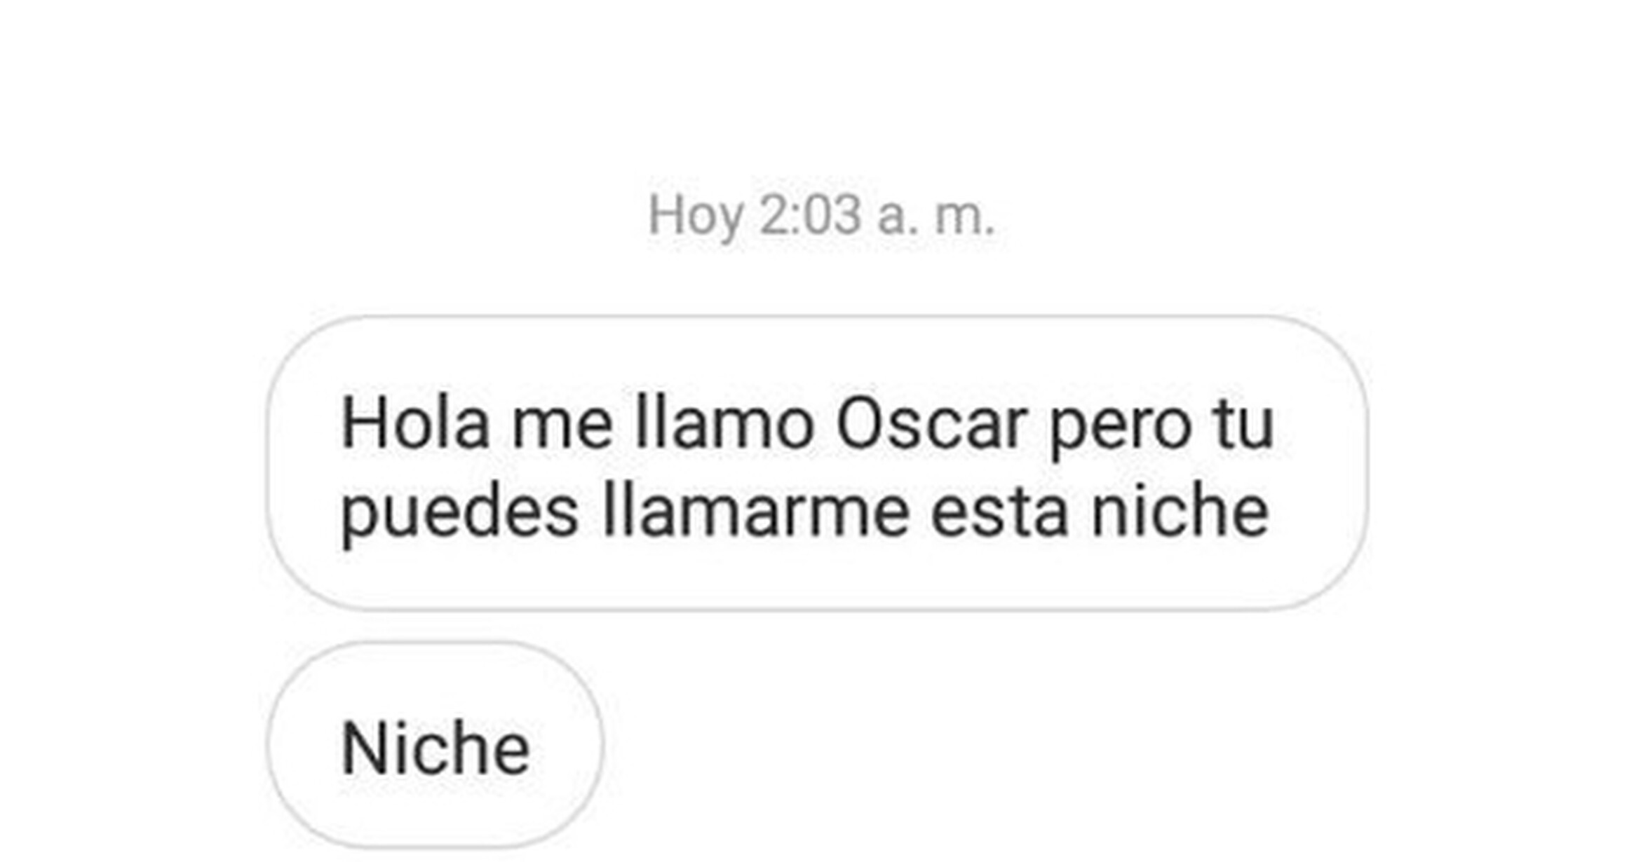The height and width of the screenshot is (862, 1648).
Task: Tap the "a. m." part of the timestamp
Action: point(936,218)
